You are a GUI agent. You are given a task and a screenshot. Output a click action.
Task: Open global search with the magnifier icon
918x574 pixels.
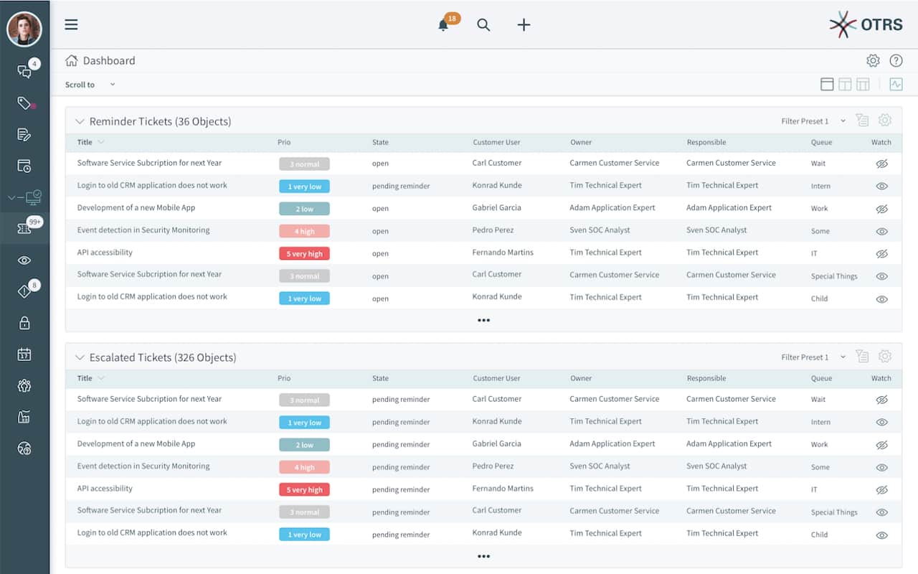click(x=483, y=24)
